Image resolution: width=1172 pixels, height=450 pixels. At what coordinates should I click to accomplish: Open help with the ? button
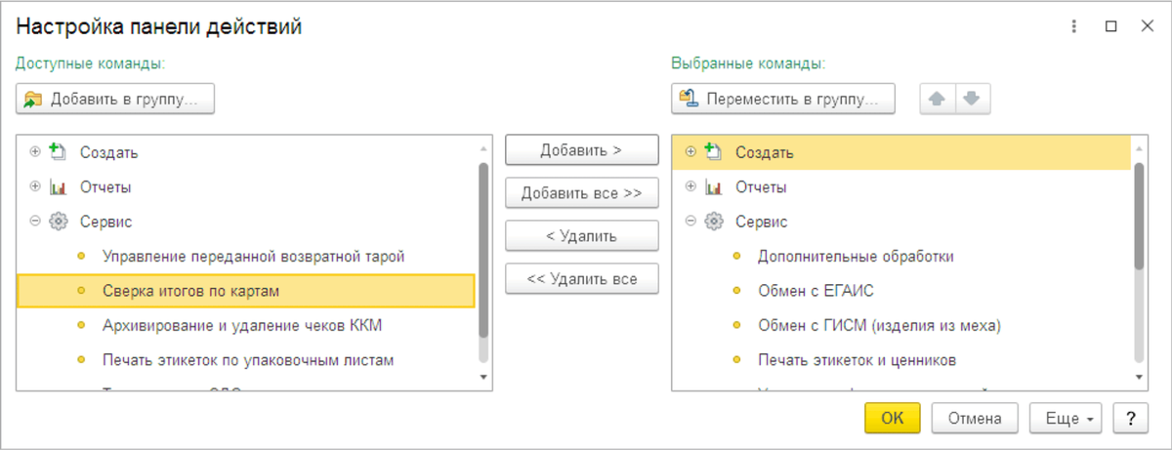coord(1131,418)
